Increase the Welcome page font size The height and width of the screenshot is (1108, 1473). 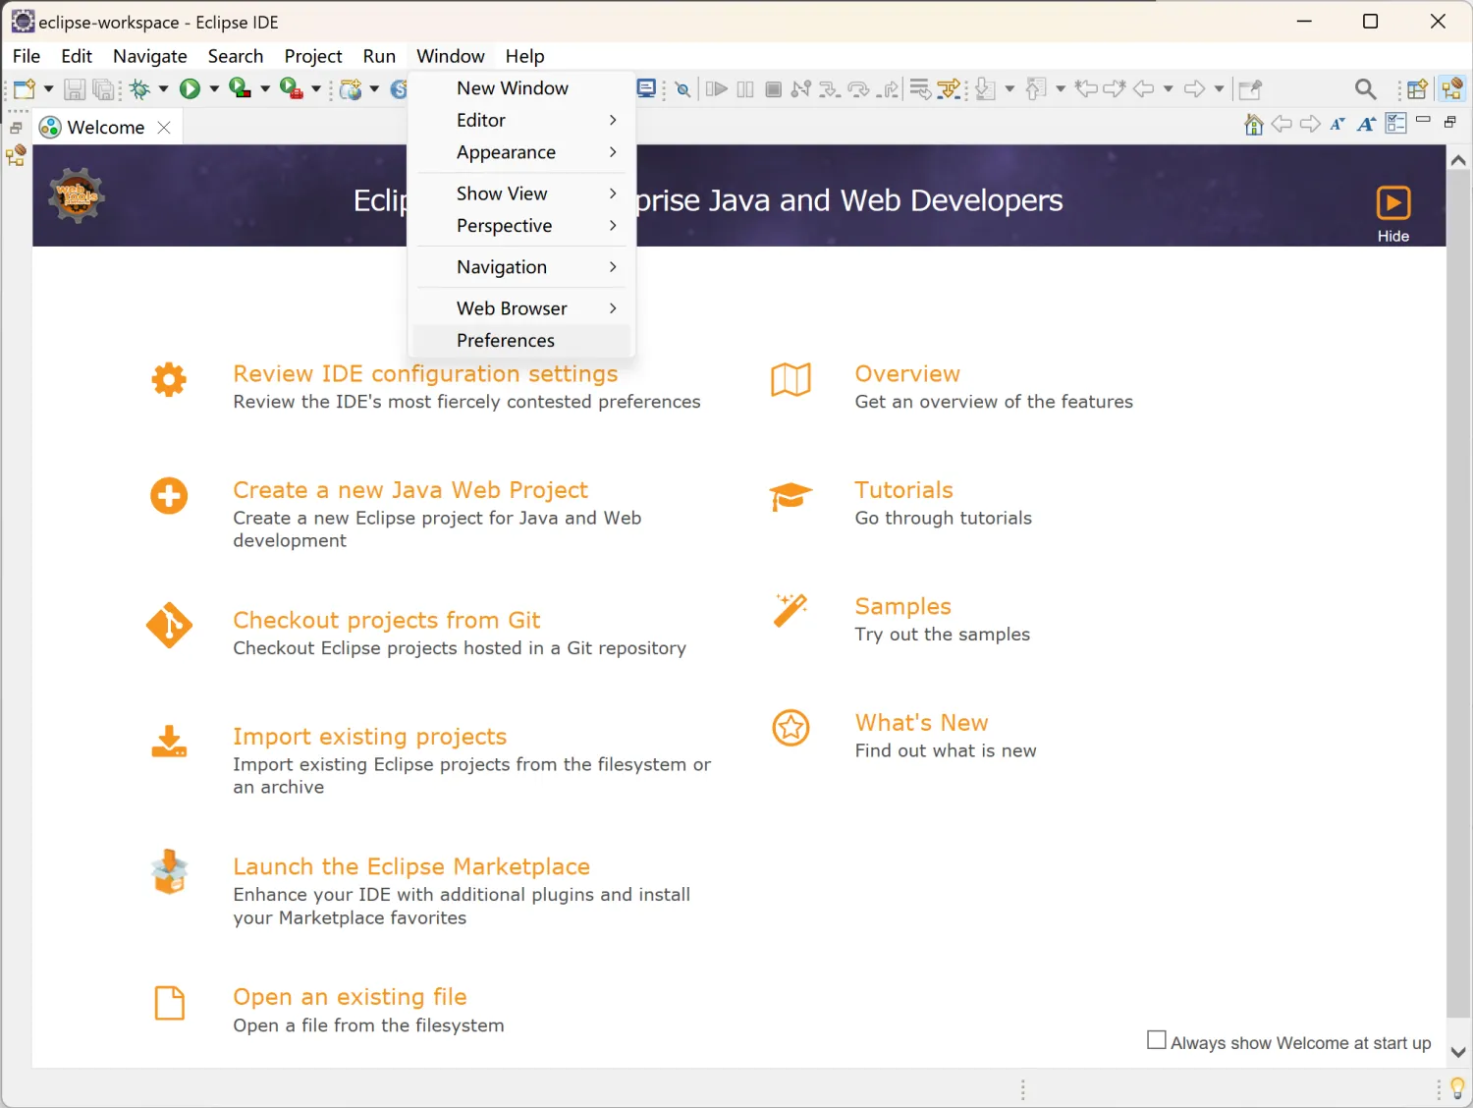1366,124
